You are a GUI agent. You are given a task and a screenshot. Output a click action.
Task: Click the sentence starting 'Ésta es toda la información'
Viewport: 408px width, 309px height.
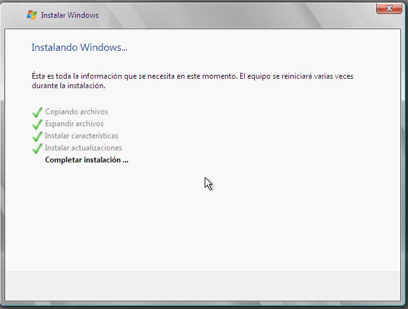(x=133, y=76)
